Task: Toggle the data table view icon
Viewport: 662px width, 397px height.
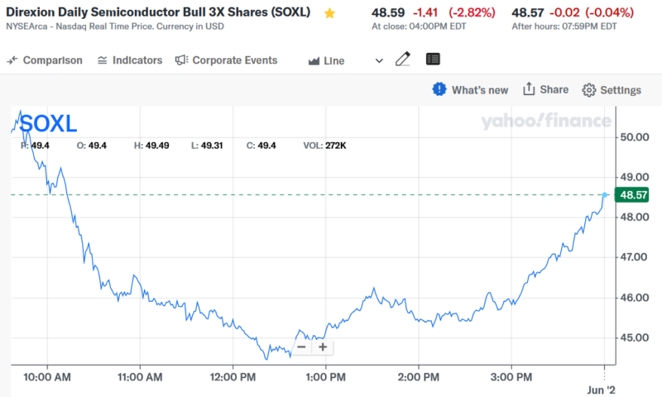Action: [x=433, y=60]
